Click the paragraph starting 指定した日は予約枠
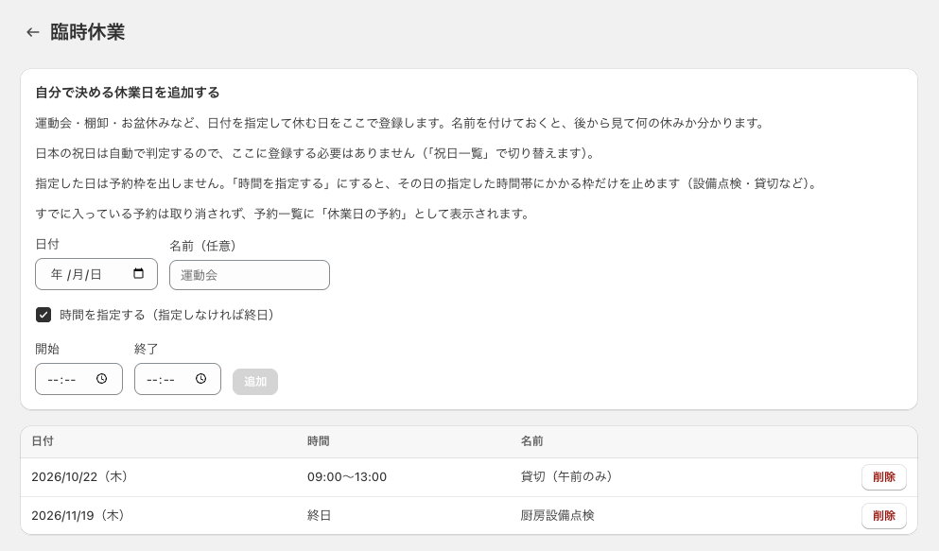Image resolution: width=939 pixels, height=551 pixels. point(427,183)
